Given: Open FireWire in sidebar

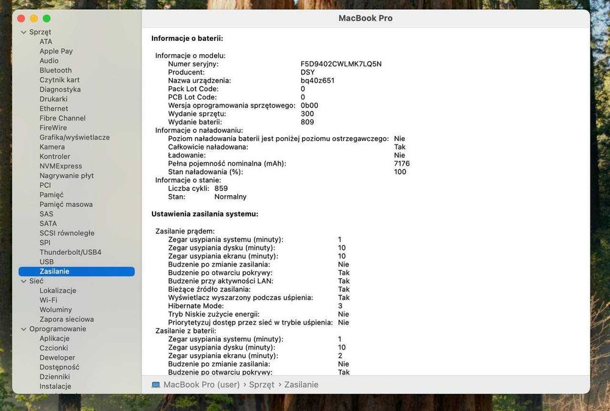Looking at the screenshot, I should pos(53,128).
